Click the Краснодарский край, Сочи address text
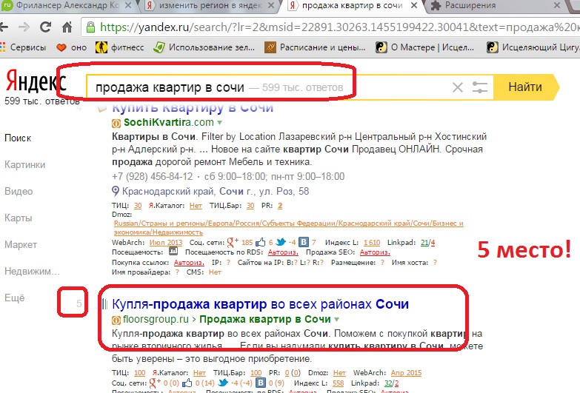Viewport: 580px width, 393px height. point(216,191)
